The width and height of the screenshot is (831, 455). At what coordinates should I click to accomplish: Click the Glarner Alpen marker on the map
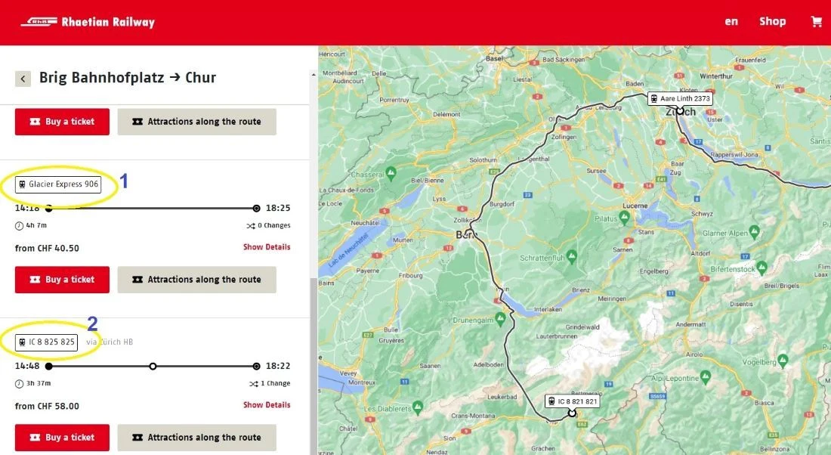(754, 231)
